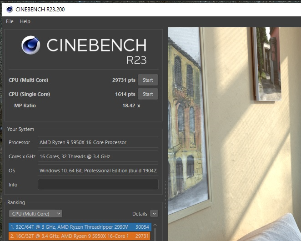Click the Cinebench icon in title bar
This screenshot has height=241, width=301.
click(10, 9)
